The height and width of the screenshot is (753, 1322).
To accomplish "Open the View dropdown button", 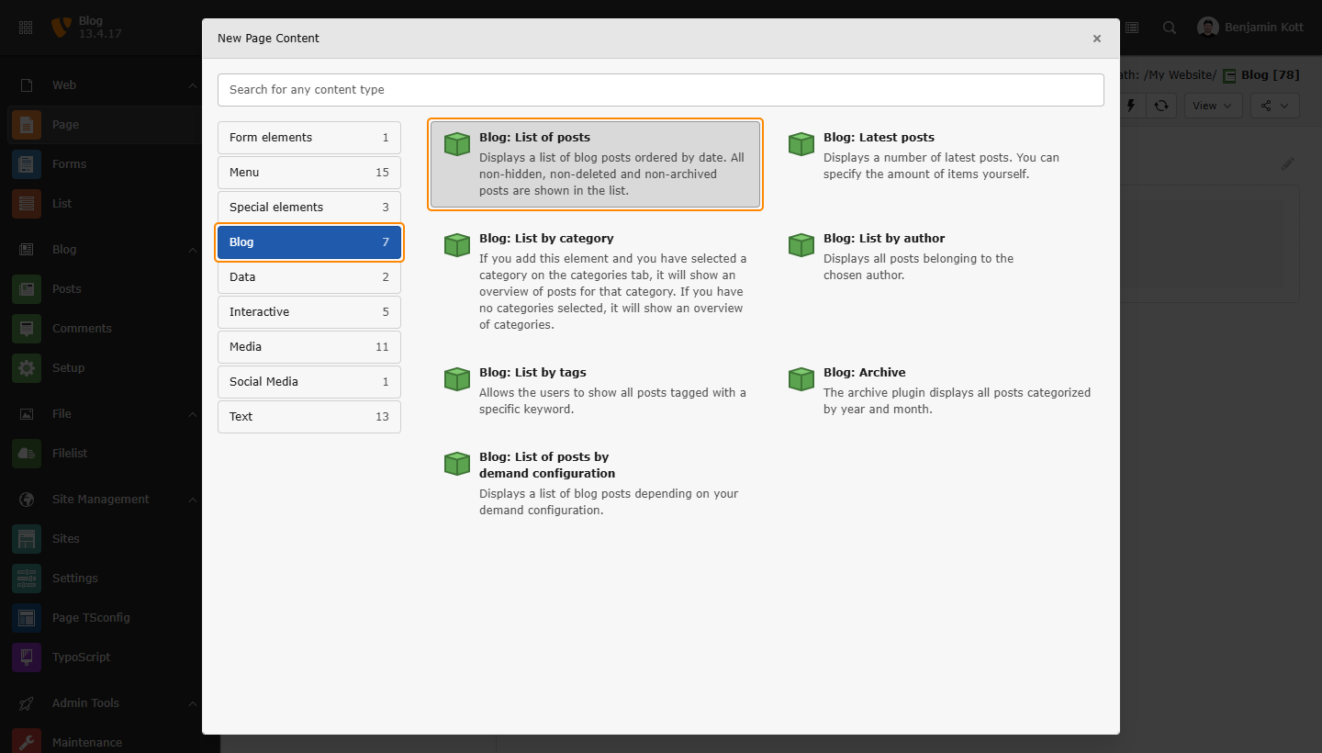I will coord(1213,106).
